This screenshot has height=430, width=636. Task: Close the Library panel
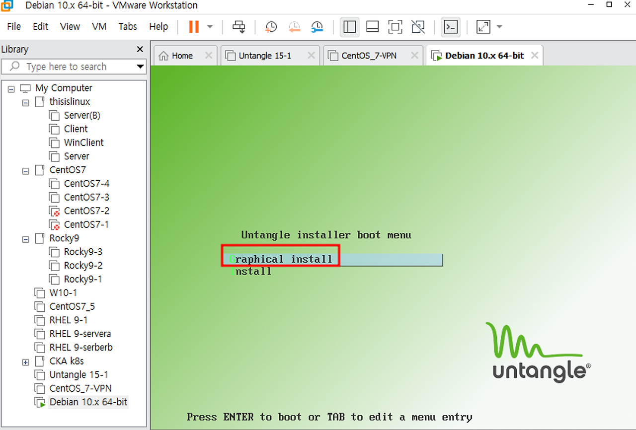[x=140, y=49]
